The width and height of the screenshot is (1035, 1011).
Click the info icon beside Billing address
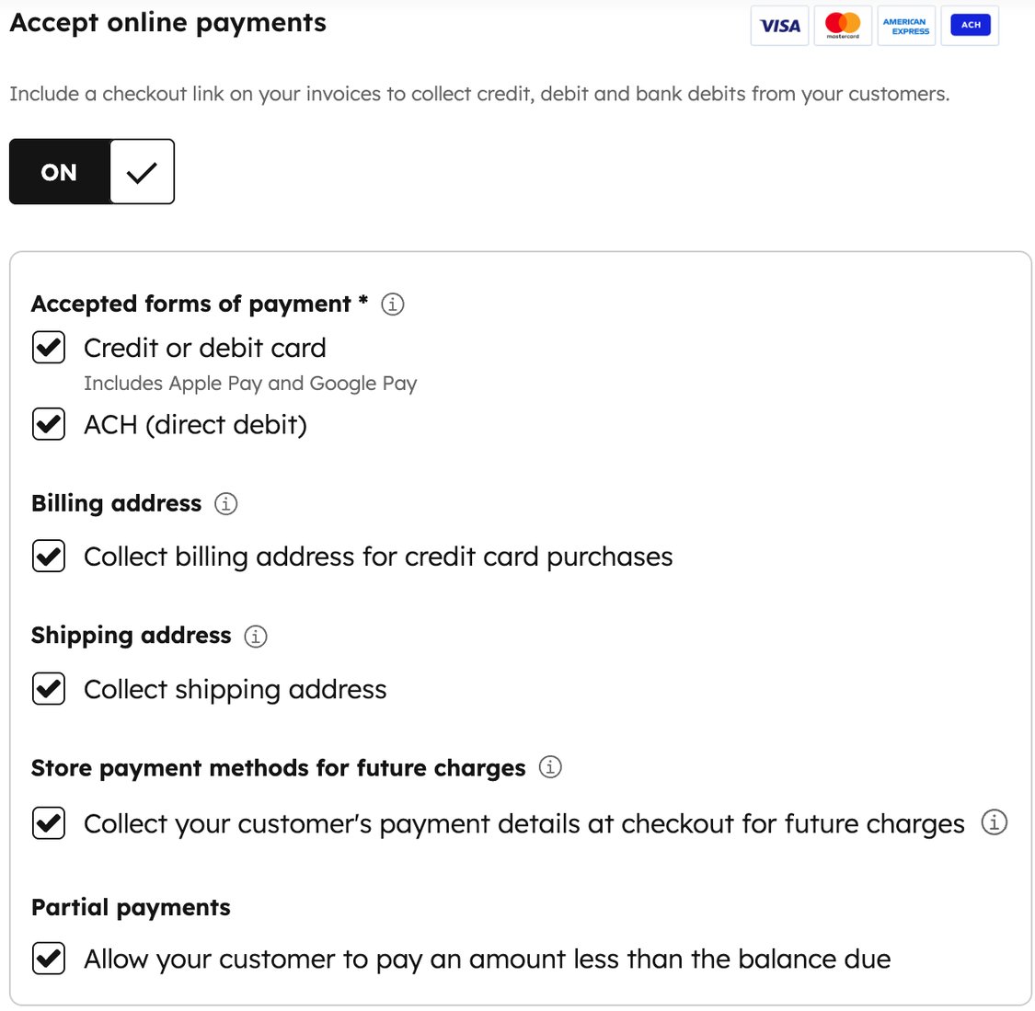[224, 503]
